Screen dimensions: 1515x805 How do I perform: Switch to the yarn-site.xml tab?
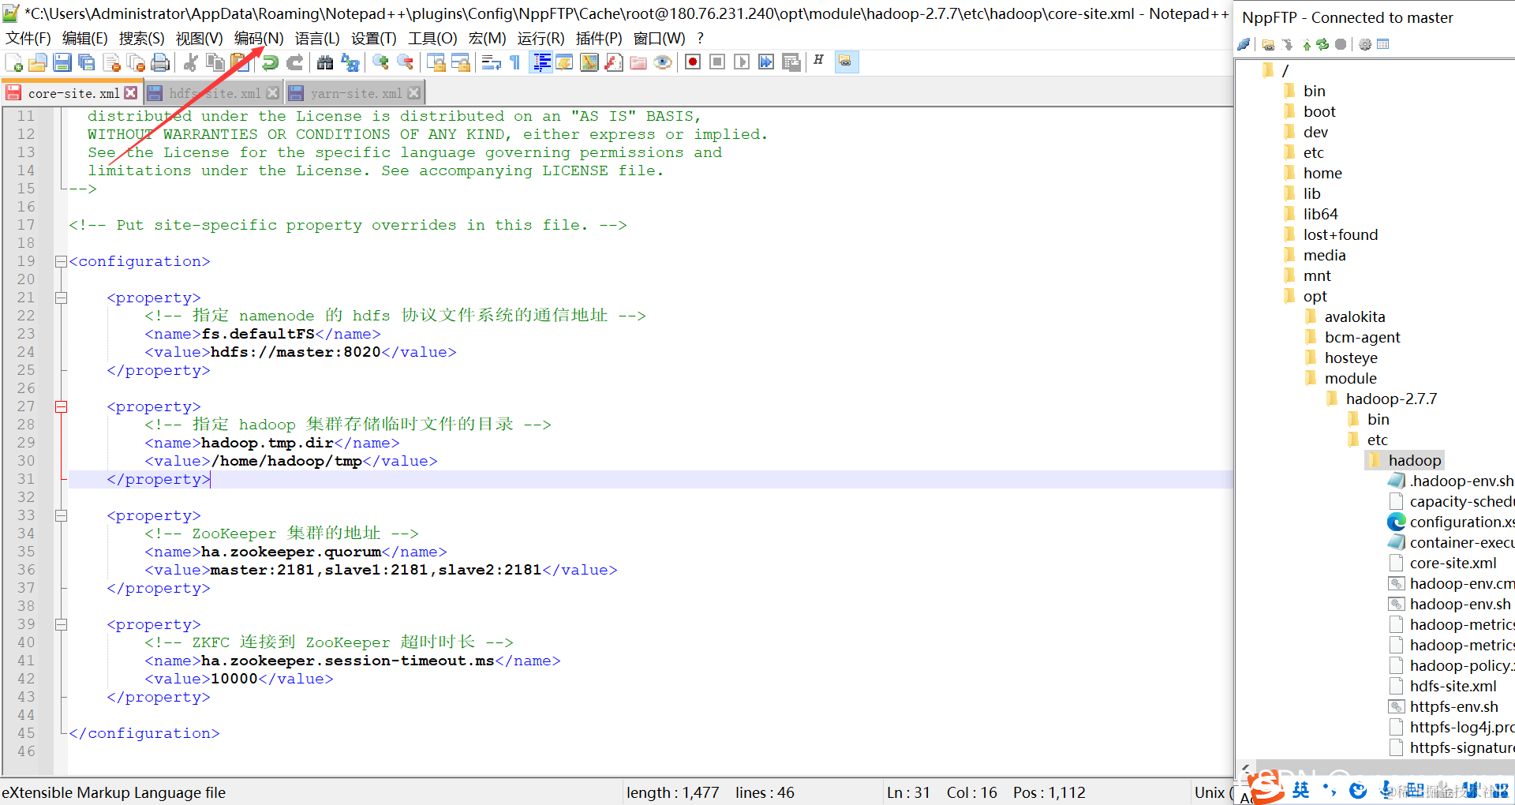click(356, 93)
